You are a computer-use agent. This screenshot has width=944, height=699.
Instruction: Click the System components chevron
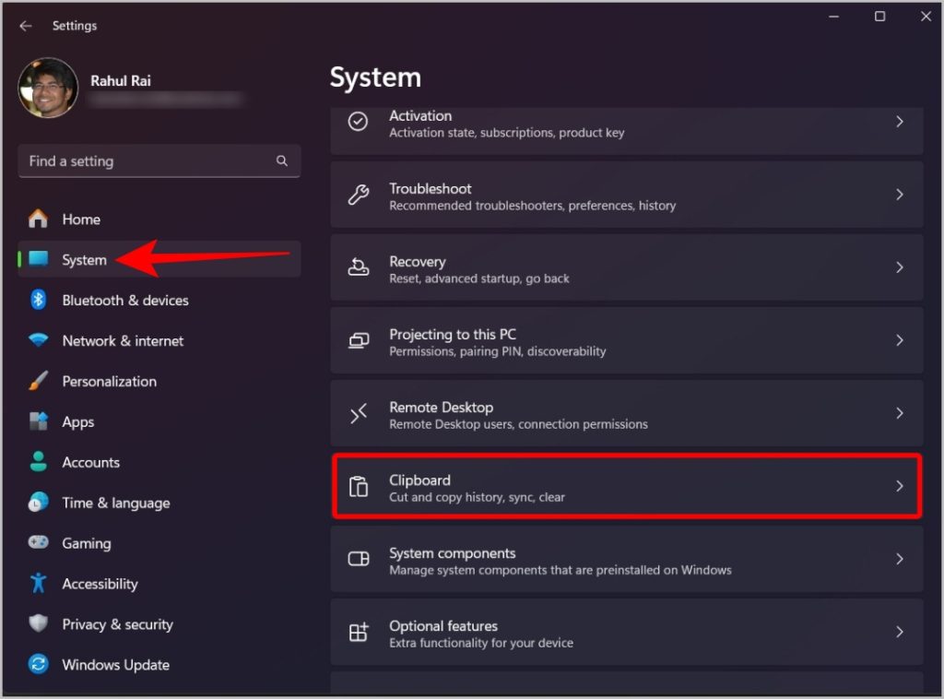(900, 560)
